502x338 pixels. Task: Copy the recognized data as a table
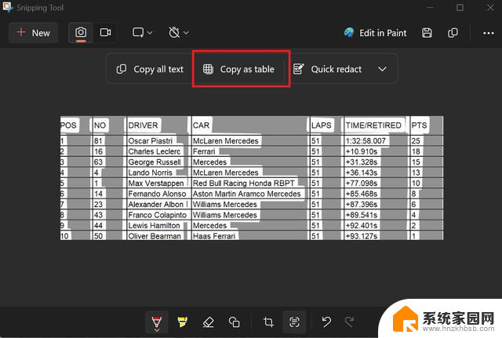coord(239,69)
